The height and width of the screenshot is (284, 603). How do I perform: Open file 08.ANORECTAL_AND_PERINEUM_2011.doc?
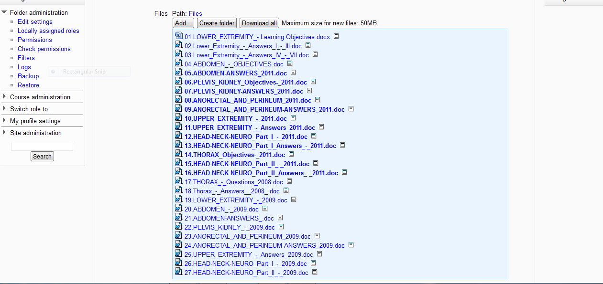[248, 100]
